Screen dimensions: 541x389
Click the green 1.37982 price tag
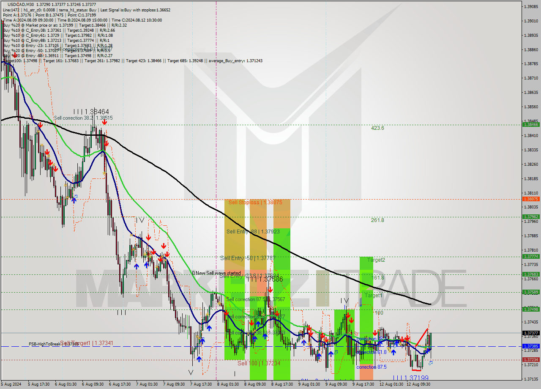click(x=531, y=216)
